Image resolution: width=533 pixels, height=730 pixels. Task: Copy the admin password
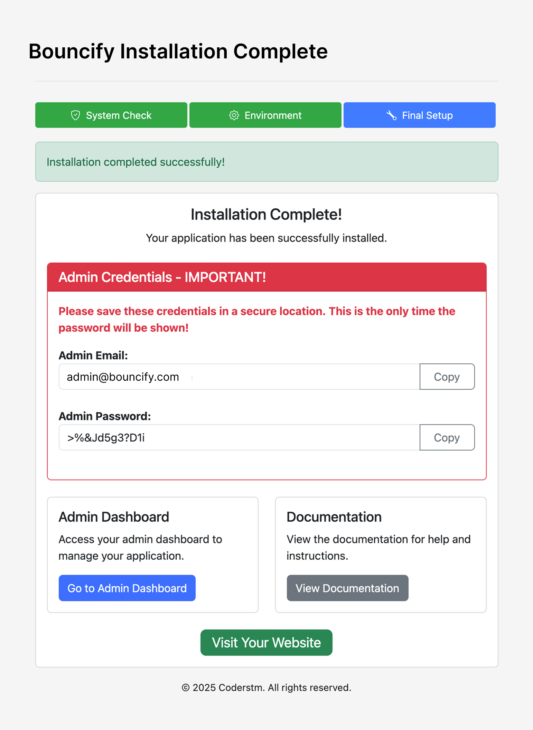point(447,437)
